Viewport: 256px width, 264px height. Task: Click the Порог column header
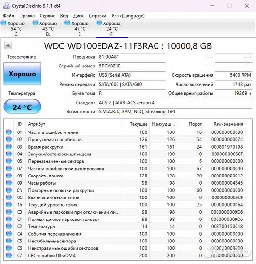190,124
